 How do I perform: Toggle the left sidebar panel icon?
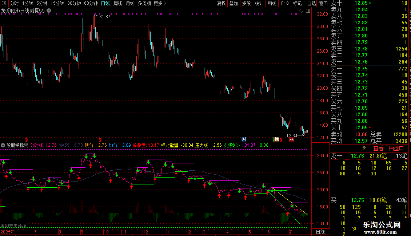coord(4,3)
